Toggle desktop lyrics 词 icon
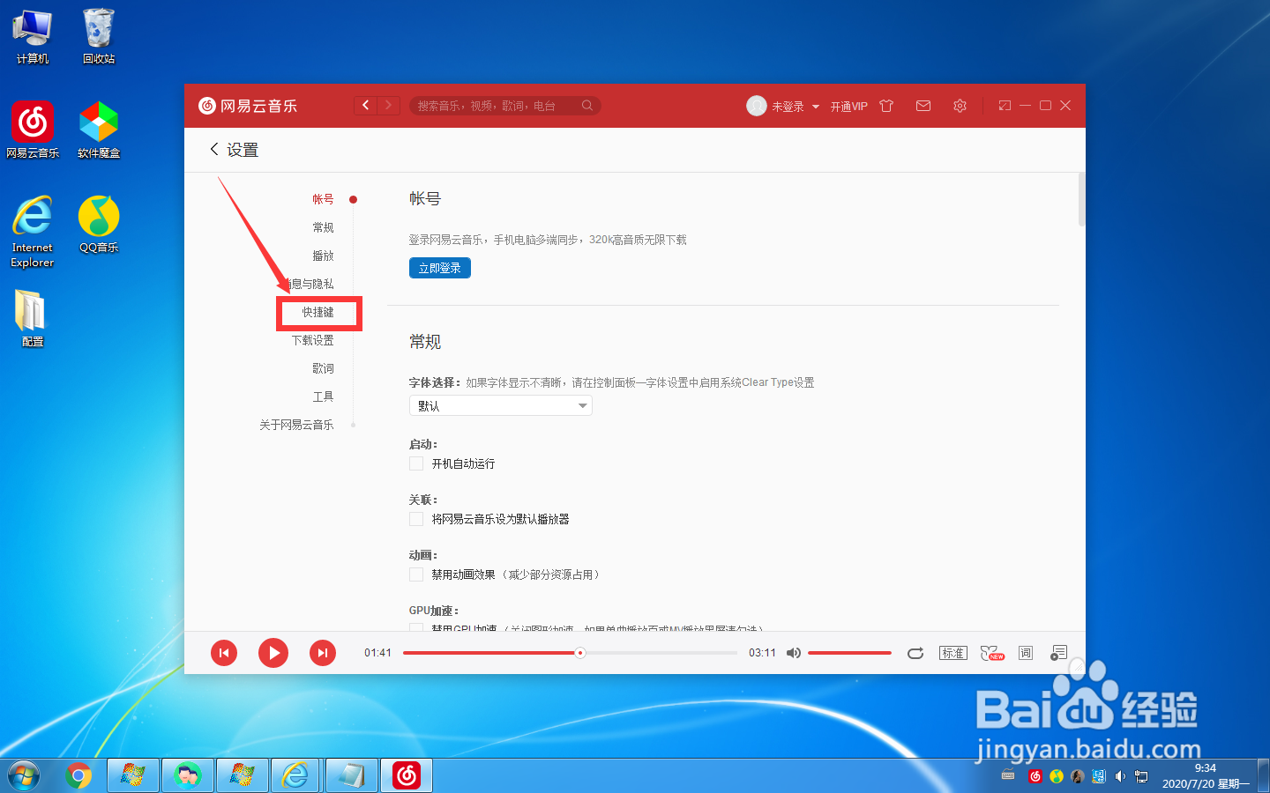The height and width of the screenshot is (793, 1270). click(x=1026, y=653)
